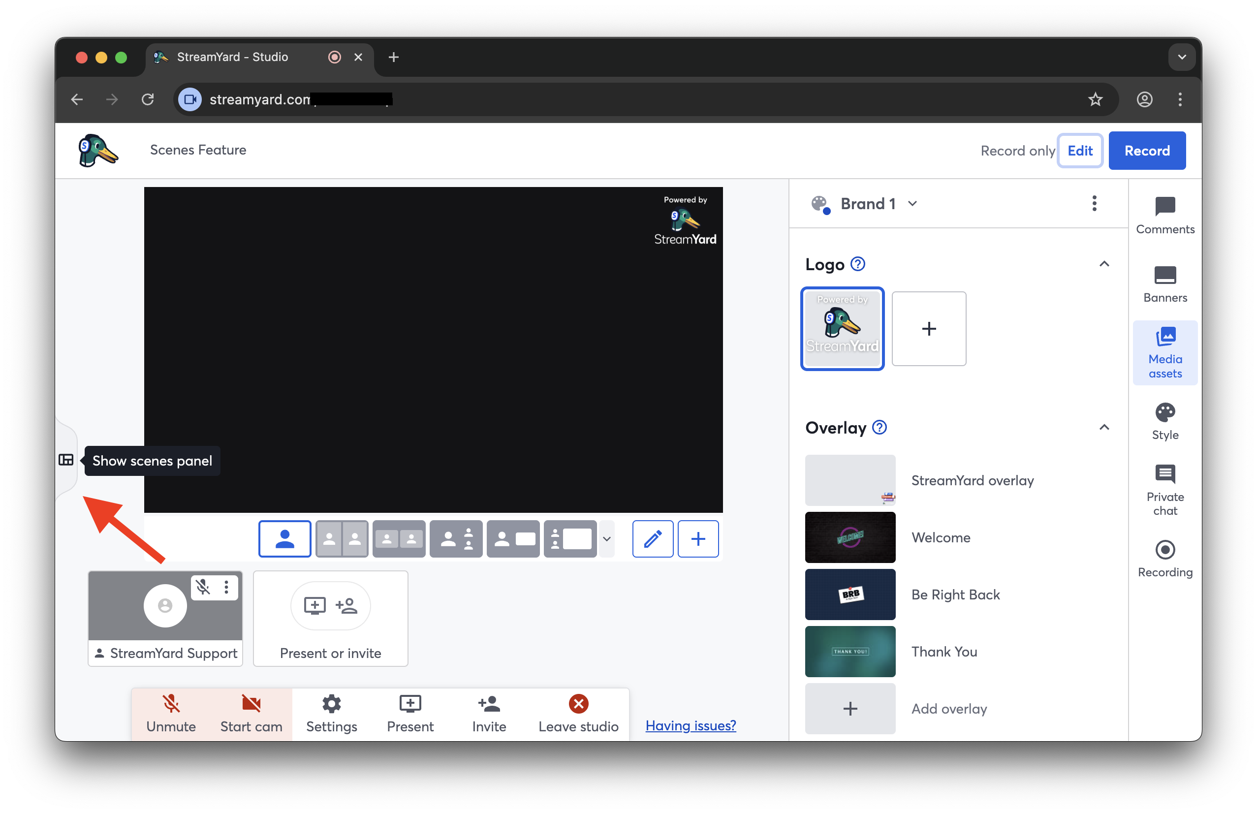
Task: Select the news layout with screen
Action: coord(513,539)
